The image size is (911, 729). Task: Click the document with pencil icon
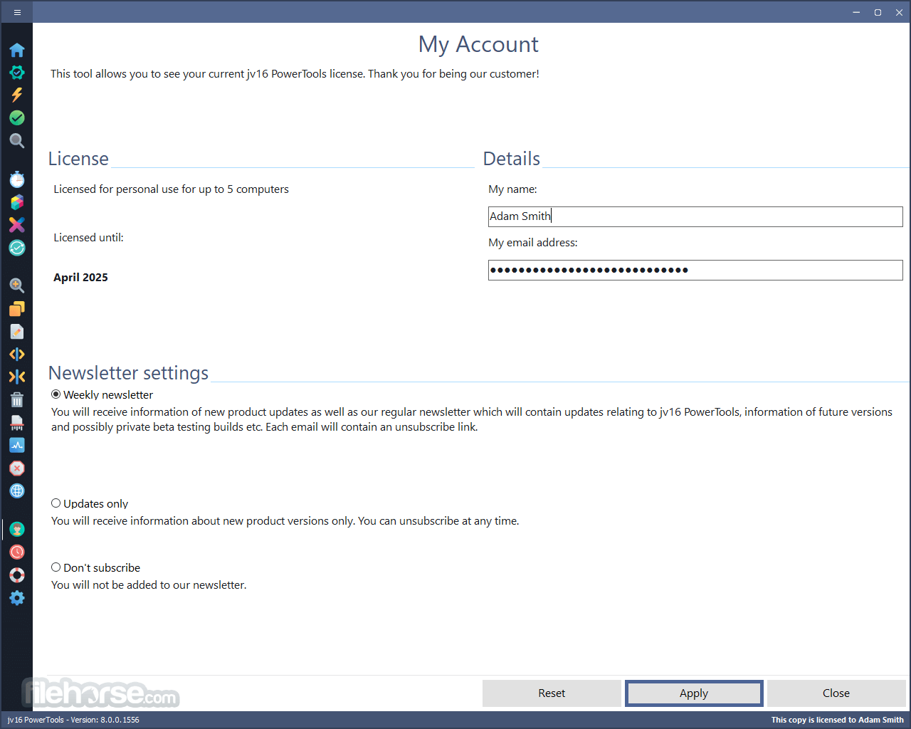tap(17, 332)
